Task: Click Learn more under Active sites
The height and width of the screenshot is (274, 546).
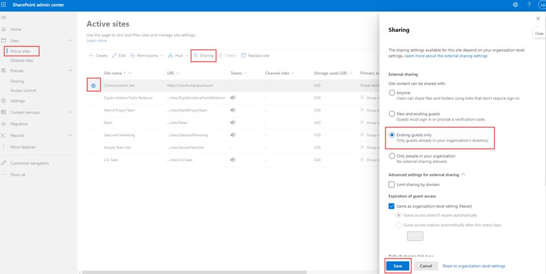Action: click(97, 41)
